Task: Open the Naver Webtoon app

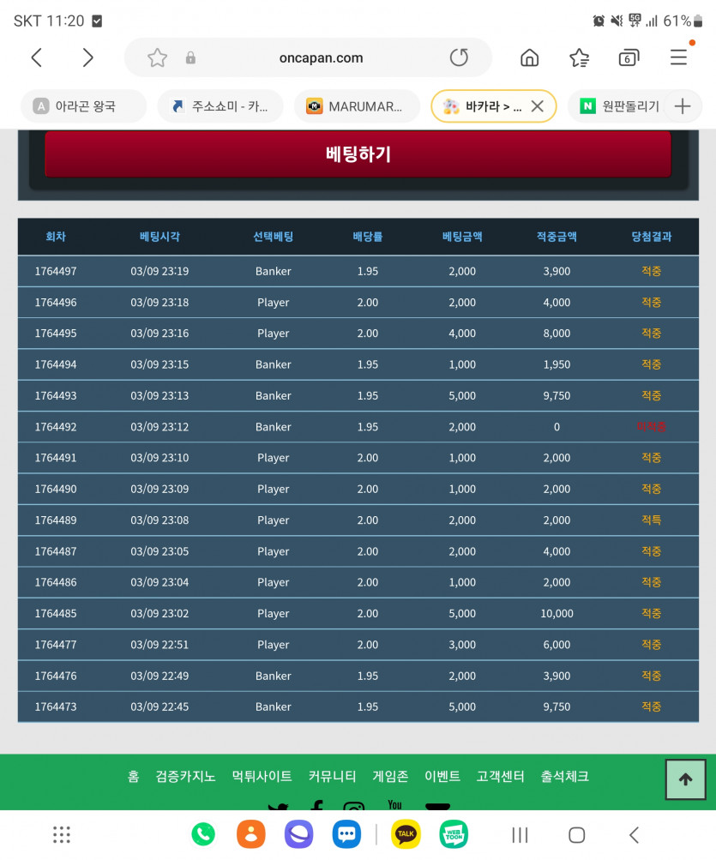Action: click(454, 834)
